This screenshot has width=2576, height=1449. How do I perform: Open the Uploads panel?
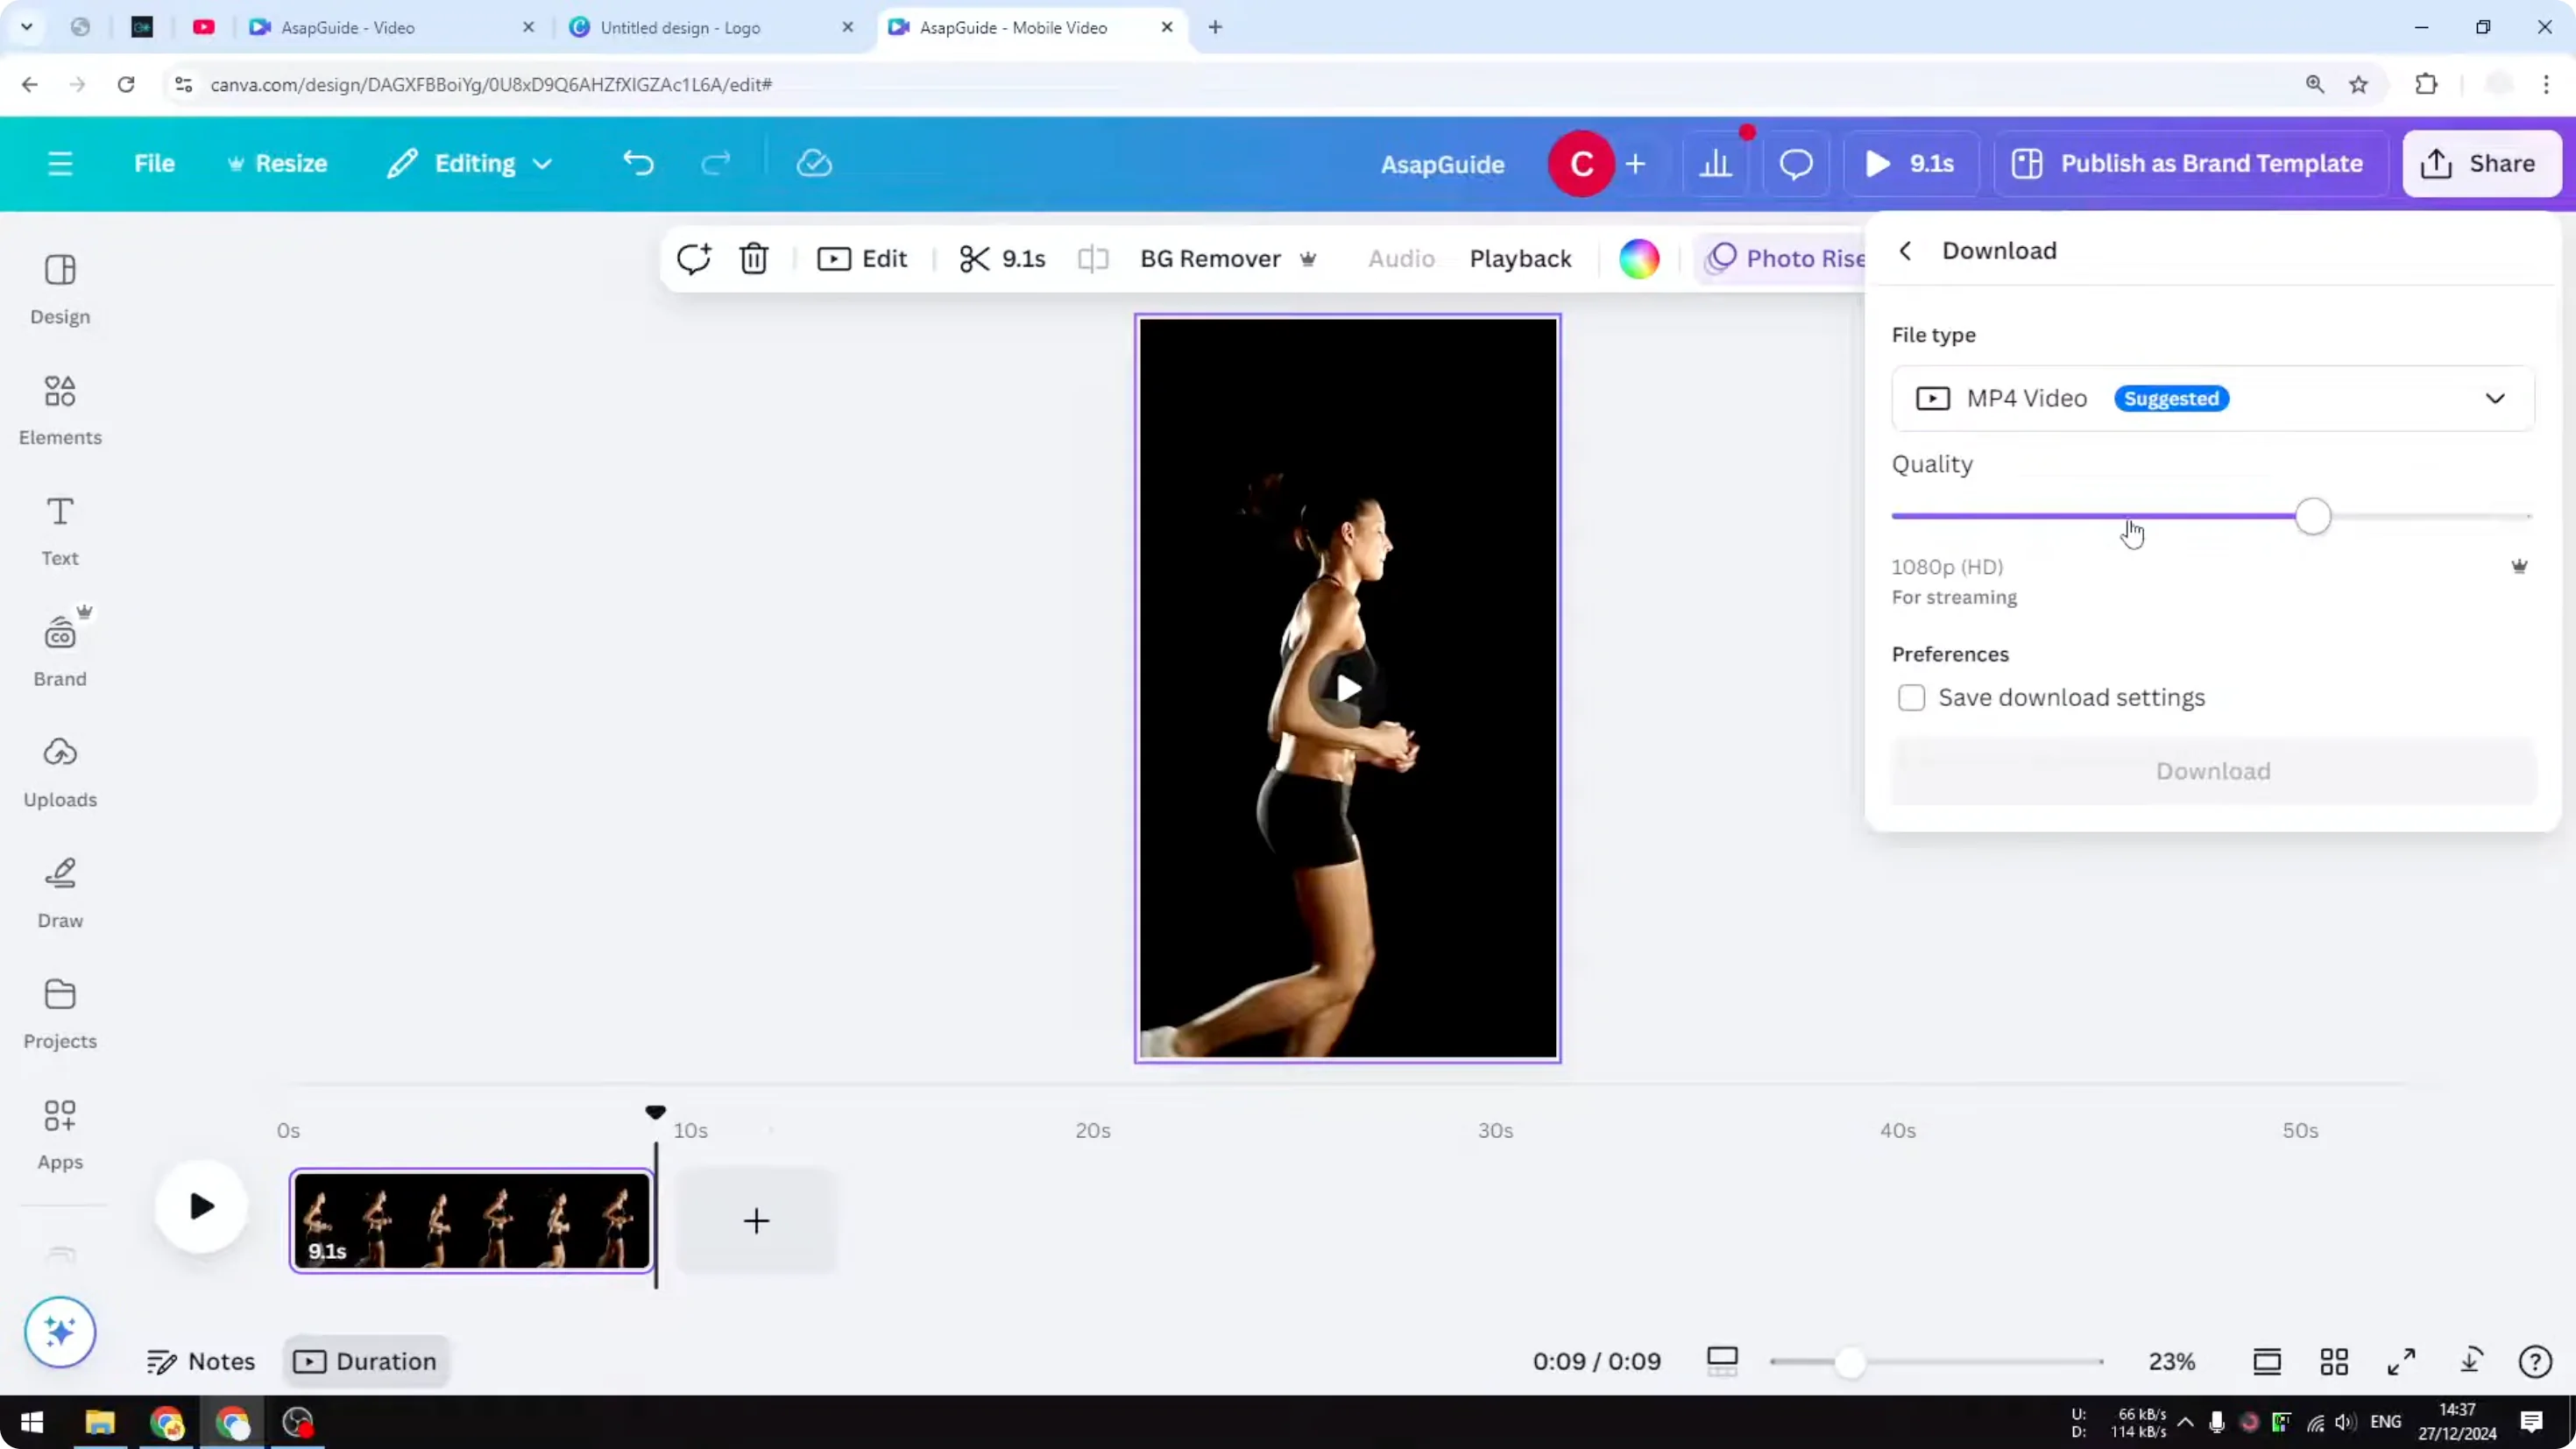(59, 770)
